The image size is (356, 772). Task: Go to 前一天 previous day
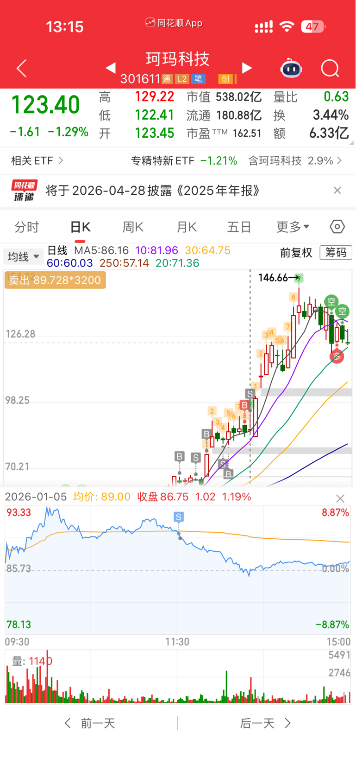pyautogui.click(x=90, y=723)
